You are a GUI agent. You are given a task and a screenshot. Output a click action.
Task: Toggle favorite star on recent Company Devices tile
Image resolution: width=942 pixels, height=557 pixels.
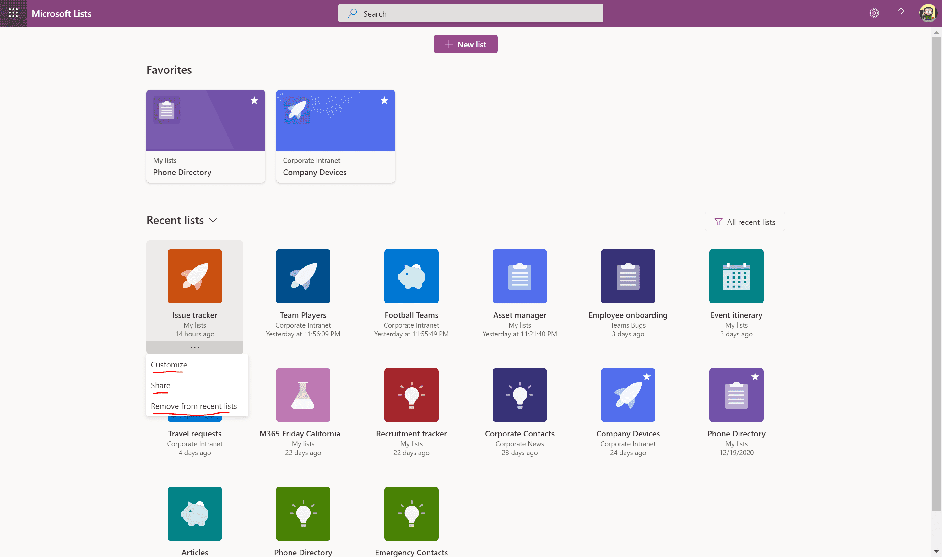pyautogui.click(x=647, y=377)
